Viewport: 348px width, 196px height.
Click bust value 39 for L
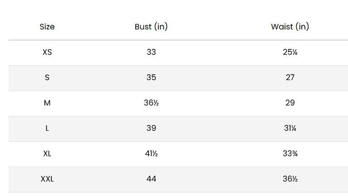(151, 128)
